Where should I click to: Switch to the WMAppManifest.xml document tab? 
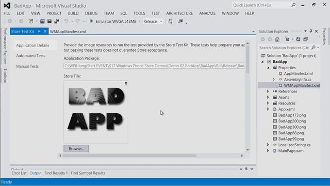[68, 32]
